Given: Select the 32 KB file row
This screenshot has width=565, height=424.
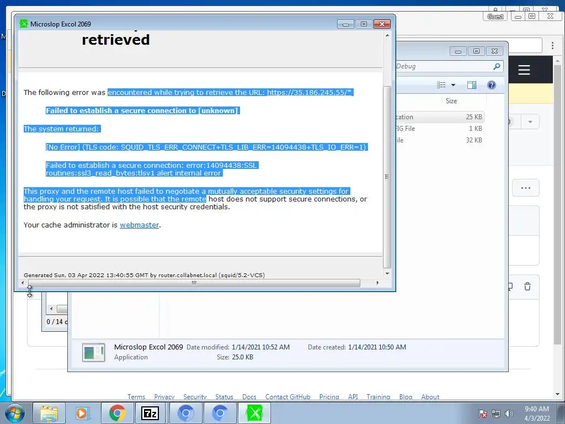Looking at the screenshot, I should pos(440,140).
